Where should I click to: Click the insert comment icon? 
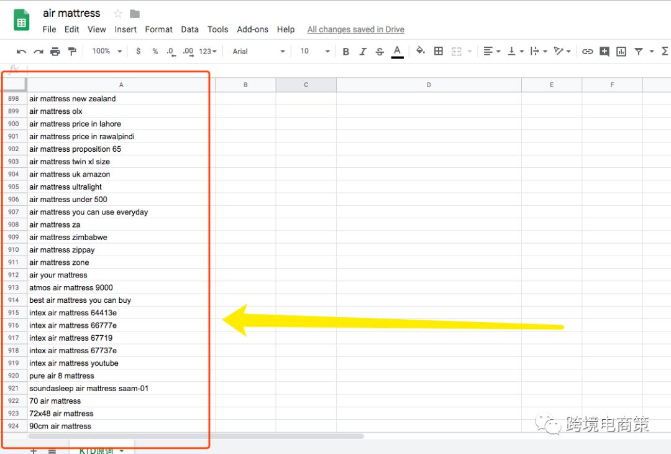(x=605, y=52)
